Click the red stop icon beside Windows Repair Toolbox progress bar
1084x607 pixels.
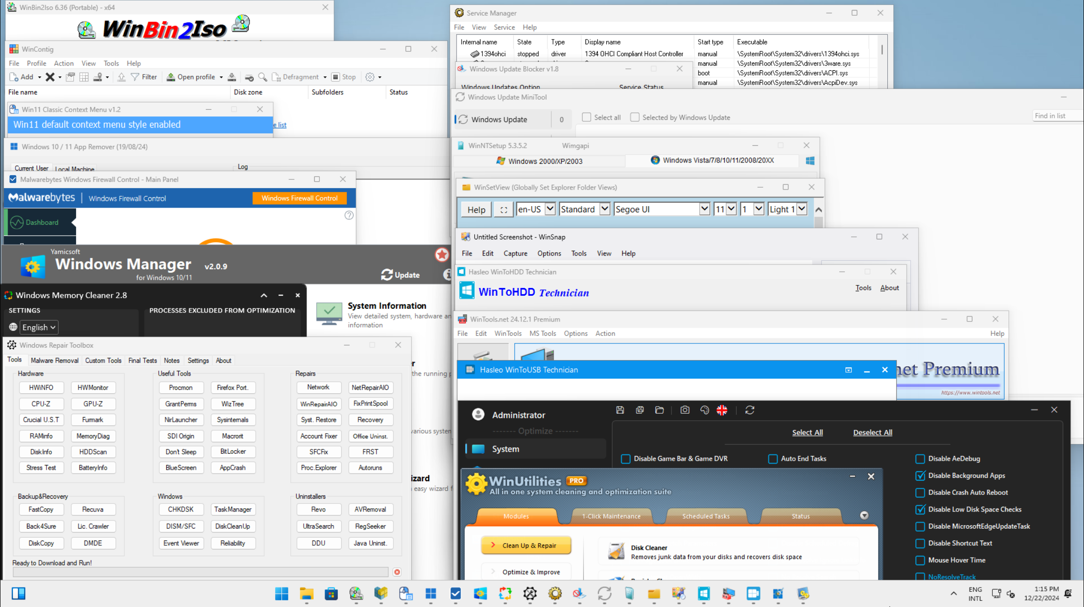[x=397, y=572]
